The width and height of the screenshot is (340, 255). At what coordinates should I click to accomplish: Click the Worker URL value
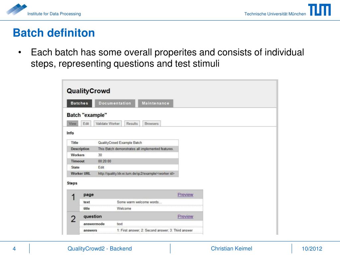[136, 173]
